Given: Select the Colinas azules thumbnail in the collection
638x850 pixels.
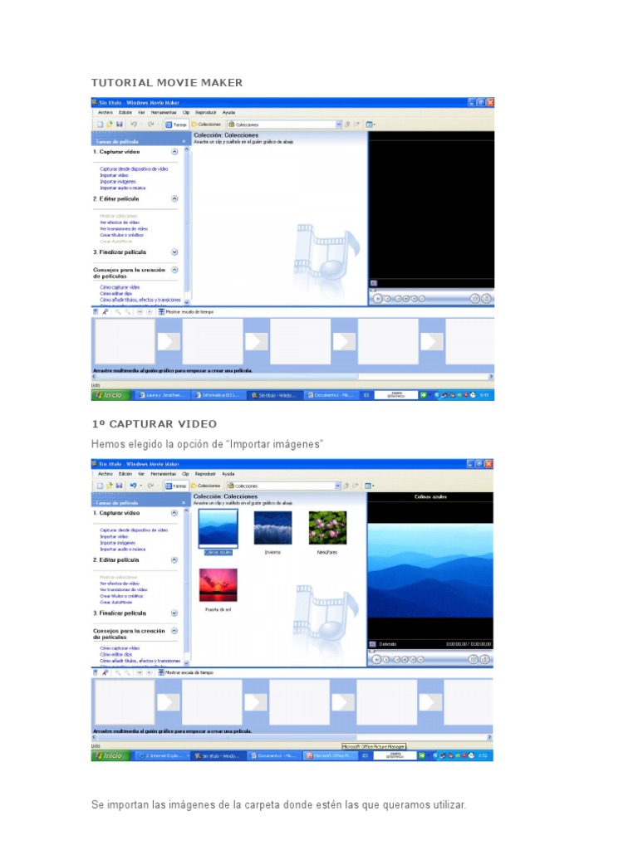Looking at the screenshot, I should tap(218, 527).
